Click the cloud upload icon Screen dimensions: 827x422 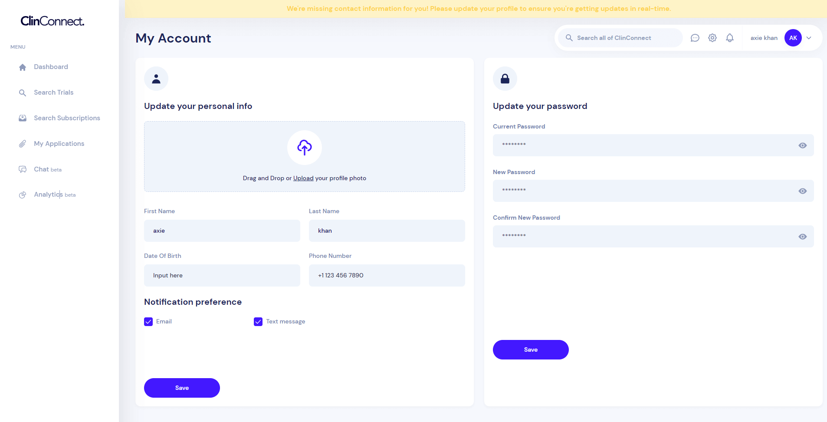[305, 148]
